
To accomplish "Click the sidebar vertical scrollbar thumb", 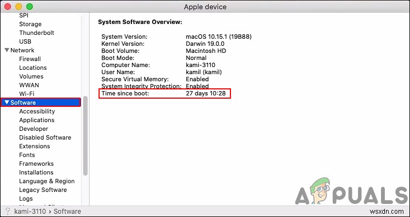I will coord(85,136).
